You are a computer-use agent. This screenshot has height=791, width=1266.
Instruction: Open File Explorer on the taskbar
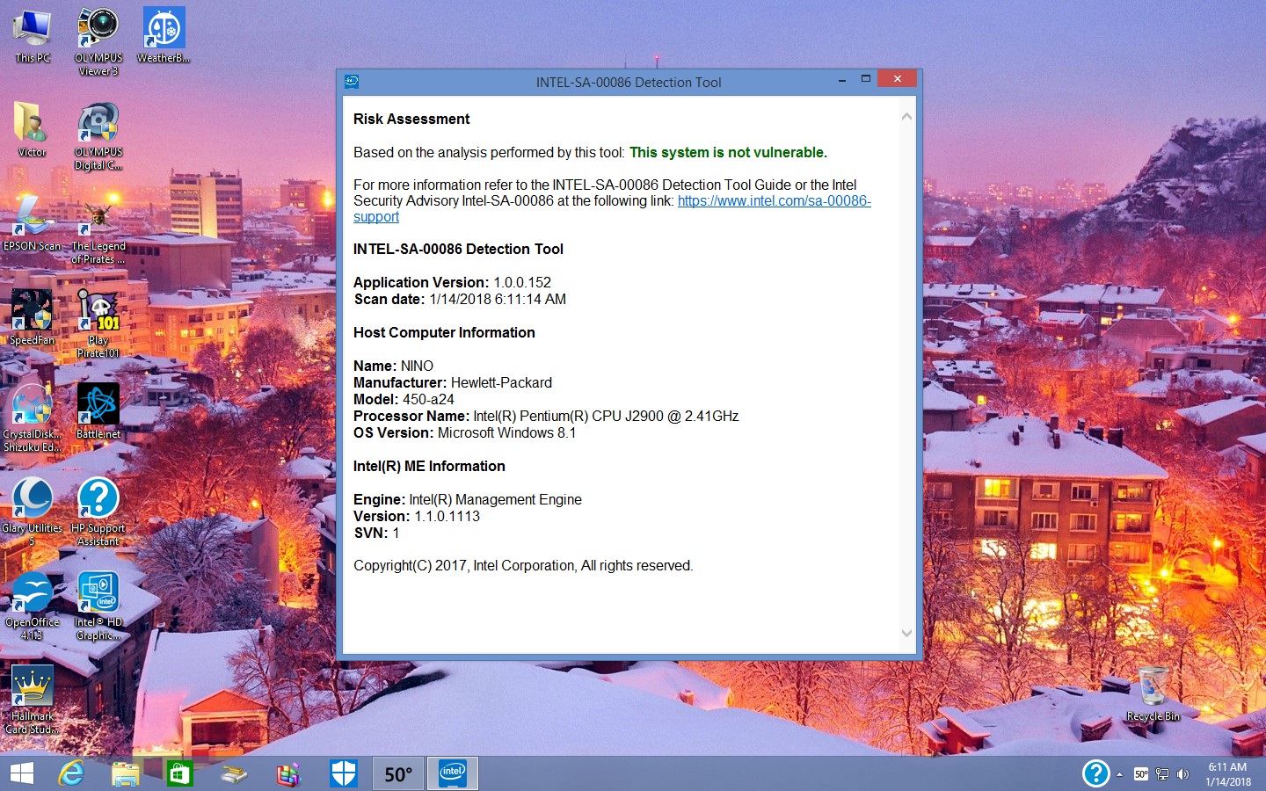(x=125, y=773)
